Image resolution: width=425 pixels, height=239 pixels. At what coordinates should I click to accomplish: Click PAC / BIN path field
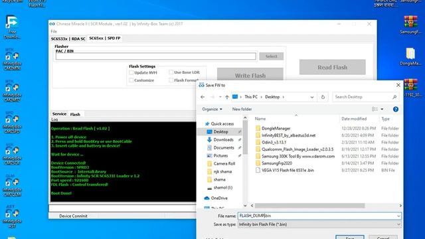(155, 56)
